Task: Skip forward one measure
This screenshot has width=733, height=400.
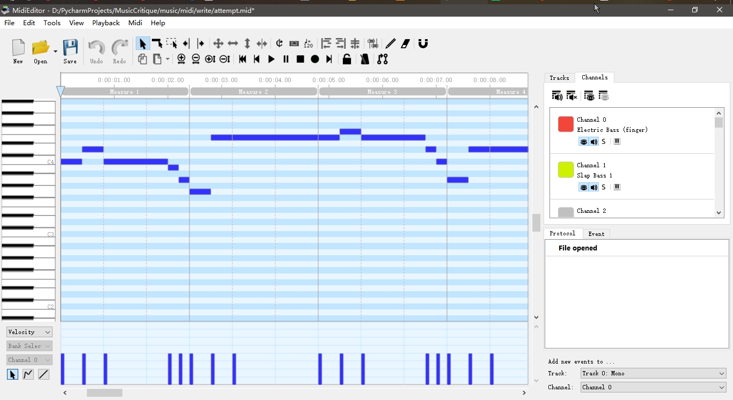Action: [329, 59]
